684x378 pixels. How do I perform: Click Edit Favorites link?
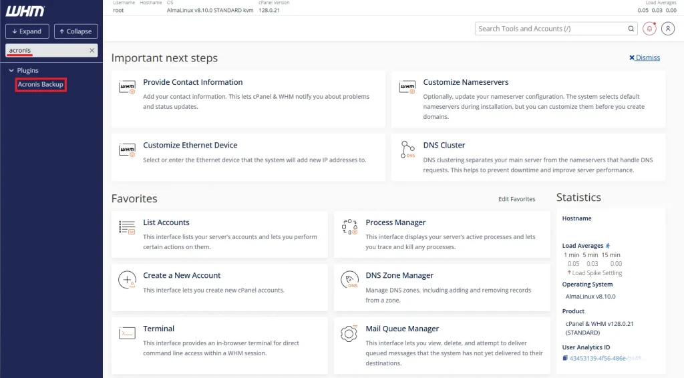point(516,199)
